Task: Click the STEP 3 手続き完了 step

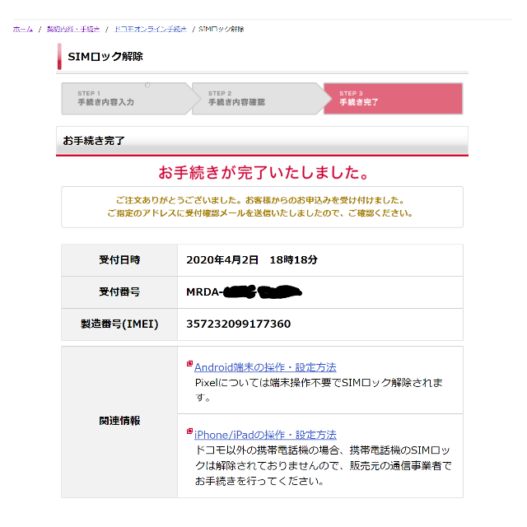Action: 393,99
